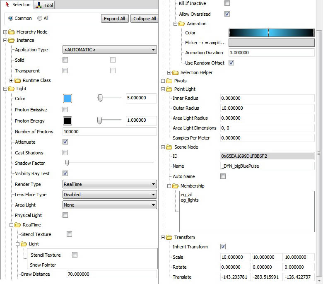
Task: Expand the Selection Helper group
Action: 169,73
